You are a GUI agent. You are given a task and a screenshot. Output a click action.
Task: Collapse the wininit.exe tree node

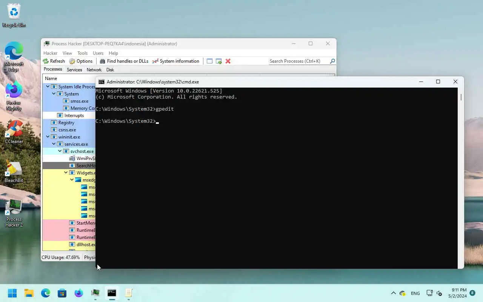(48, 137)
